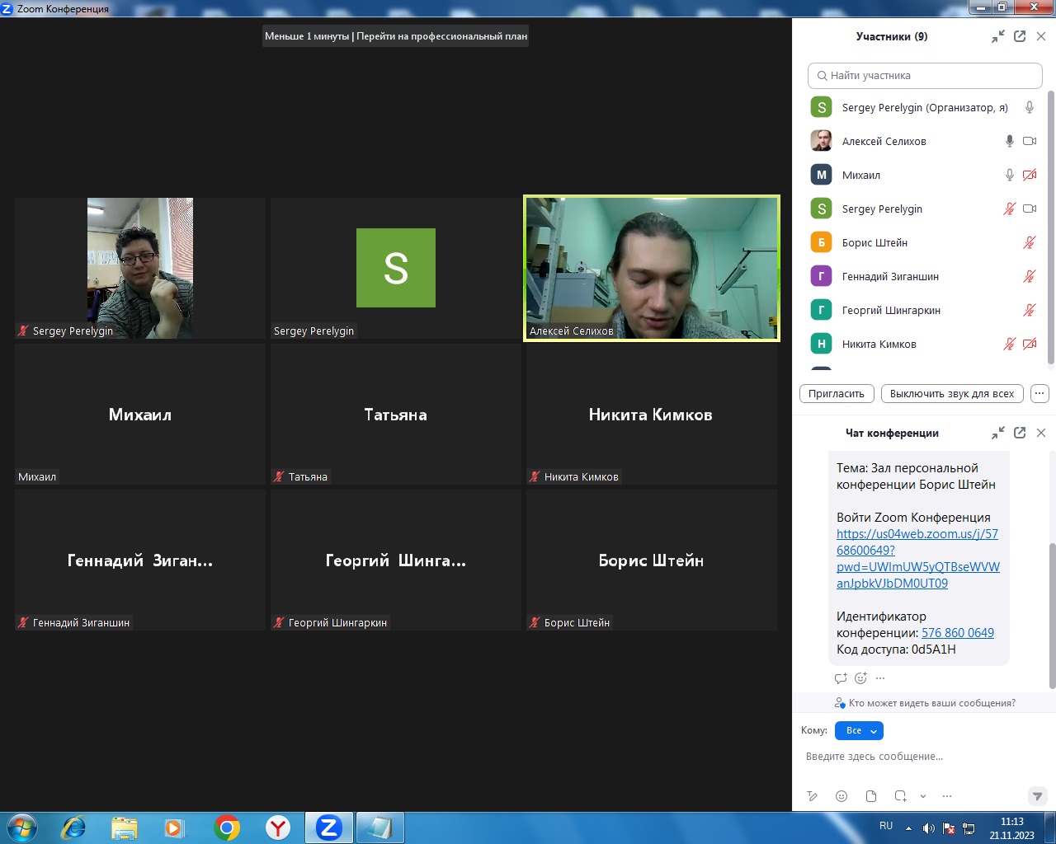Toggle Михаил's disabled camera icon
1056x844 pixels.
(x=1030, y=175)
